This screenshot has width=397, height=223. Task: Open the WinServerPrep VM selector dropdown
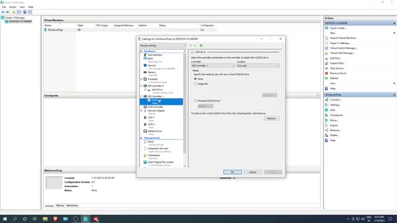[163, 45]
